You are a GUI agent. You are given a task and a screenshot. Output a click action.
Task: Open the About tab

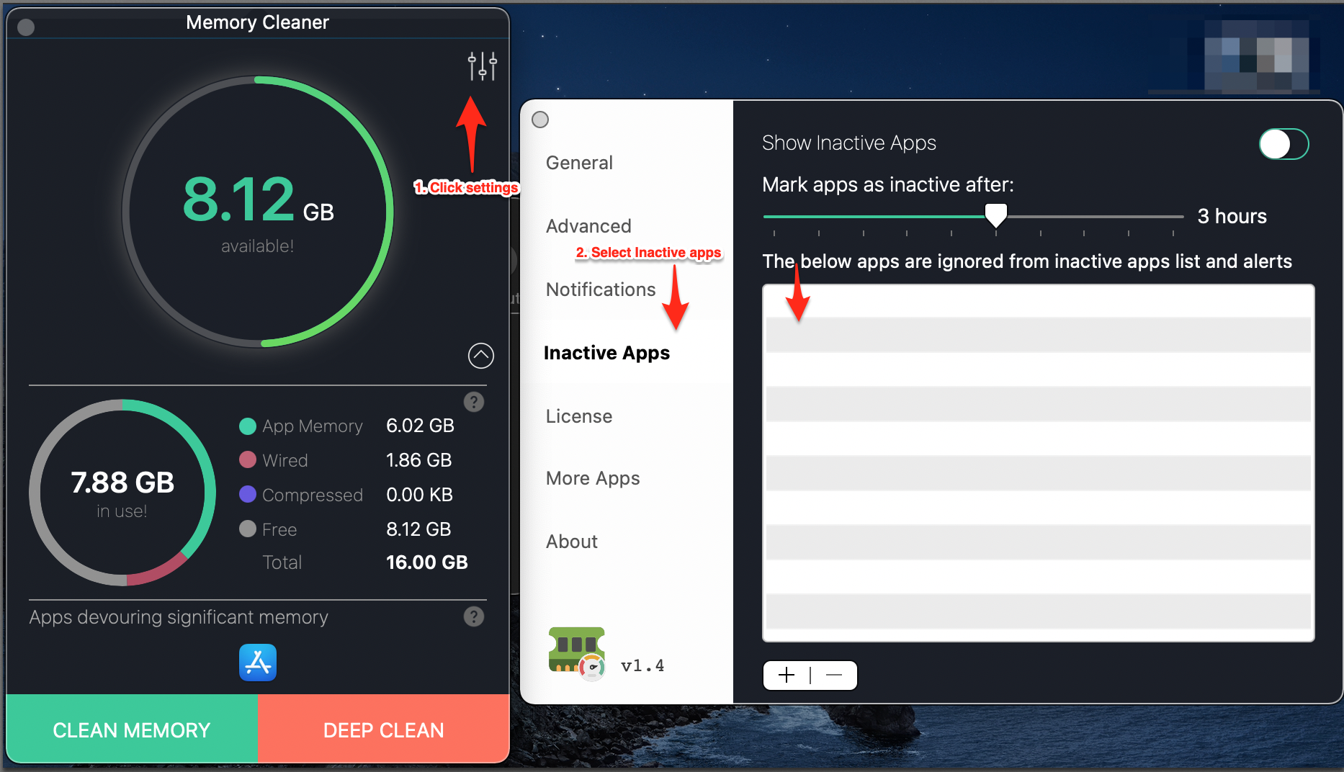click(x=572, y=542)
